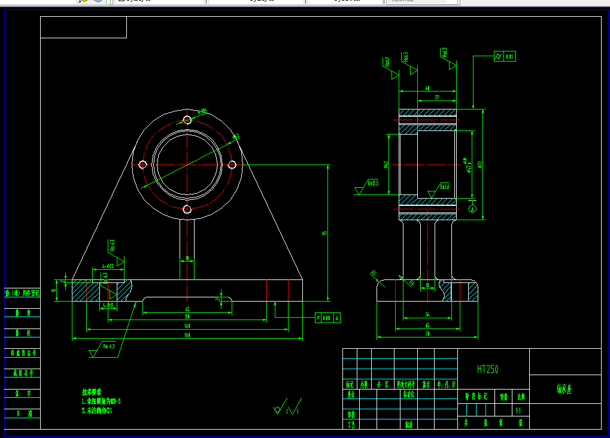This screenshot has height=438, width=610.
Task: Click the datum A circle marker
Action: tap(472, 209)
